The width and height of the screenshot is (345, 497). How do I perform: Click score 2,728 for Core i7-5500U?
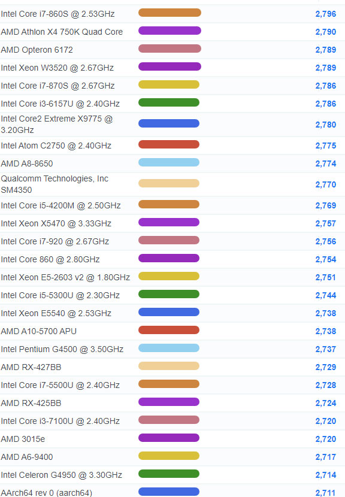click(326, 385)
